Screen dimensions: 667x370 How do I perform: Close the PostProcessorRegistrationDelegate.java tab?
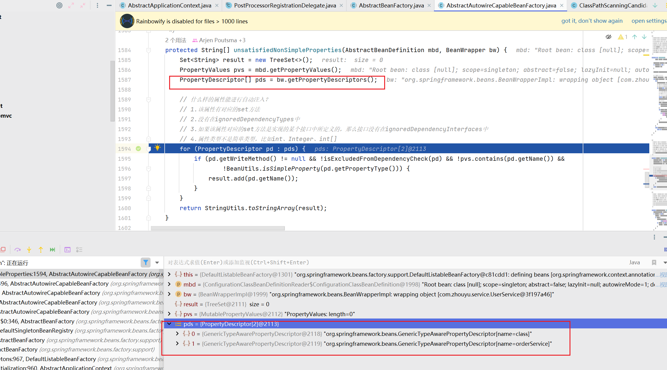pyautogui.click(x=341, y=5)
